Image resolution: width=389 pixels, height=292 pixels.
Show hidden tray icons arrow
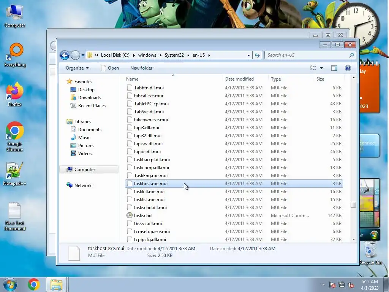(x=323, y=285)
